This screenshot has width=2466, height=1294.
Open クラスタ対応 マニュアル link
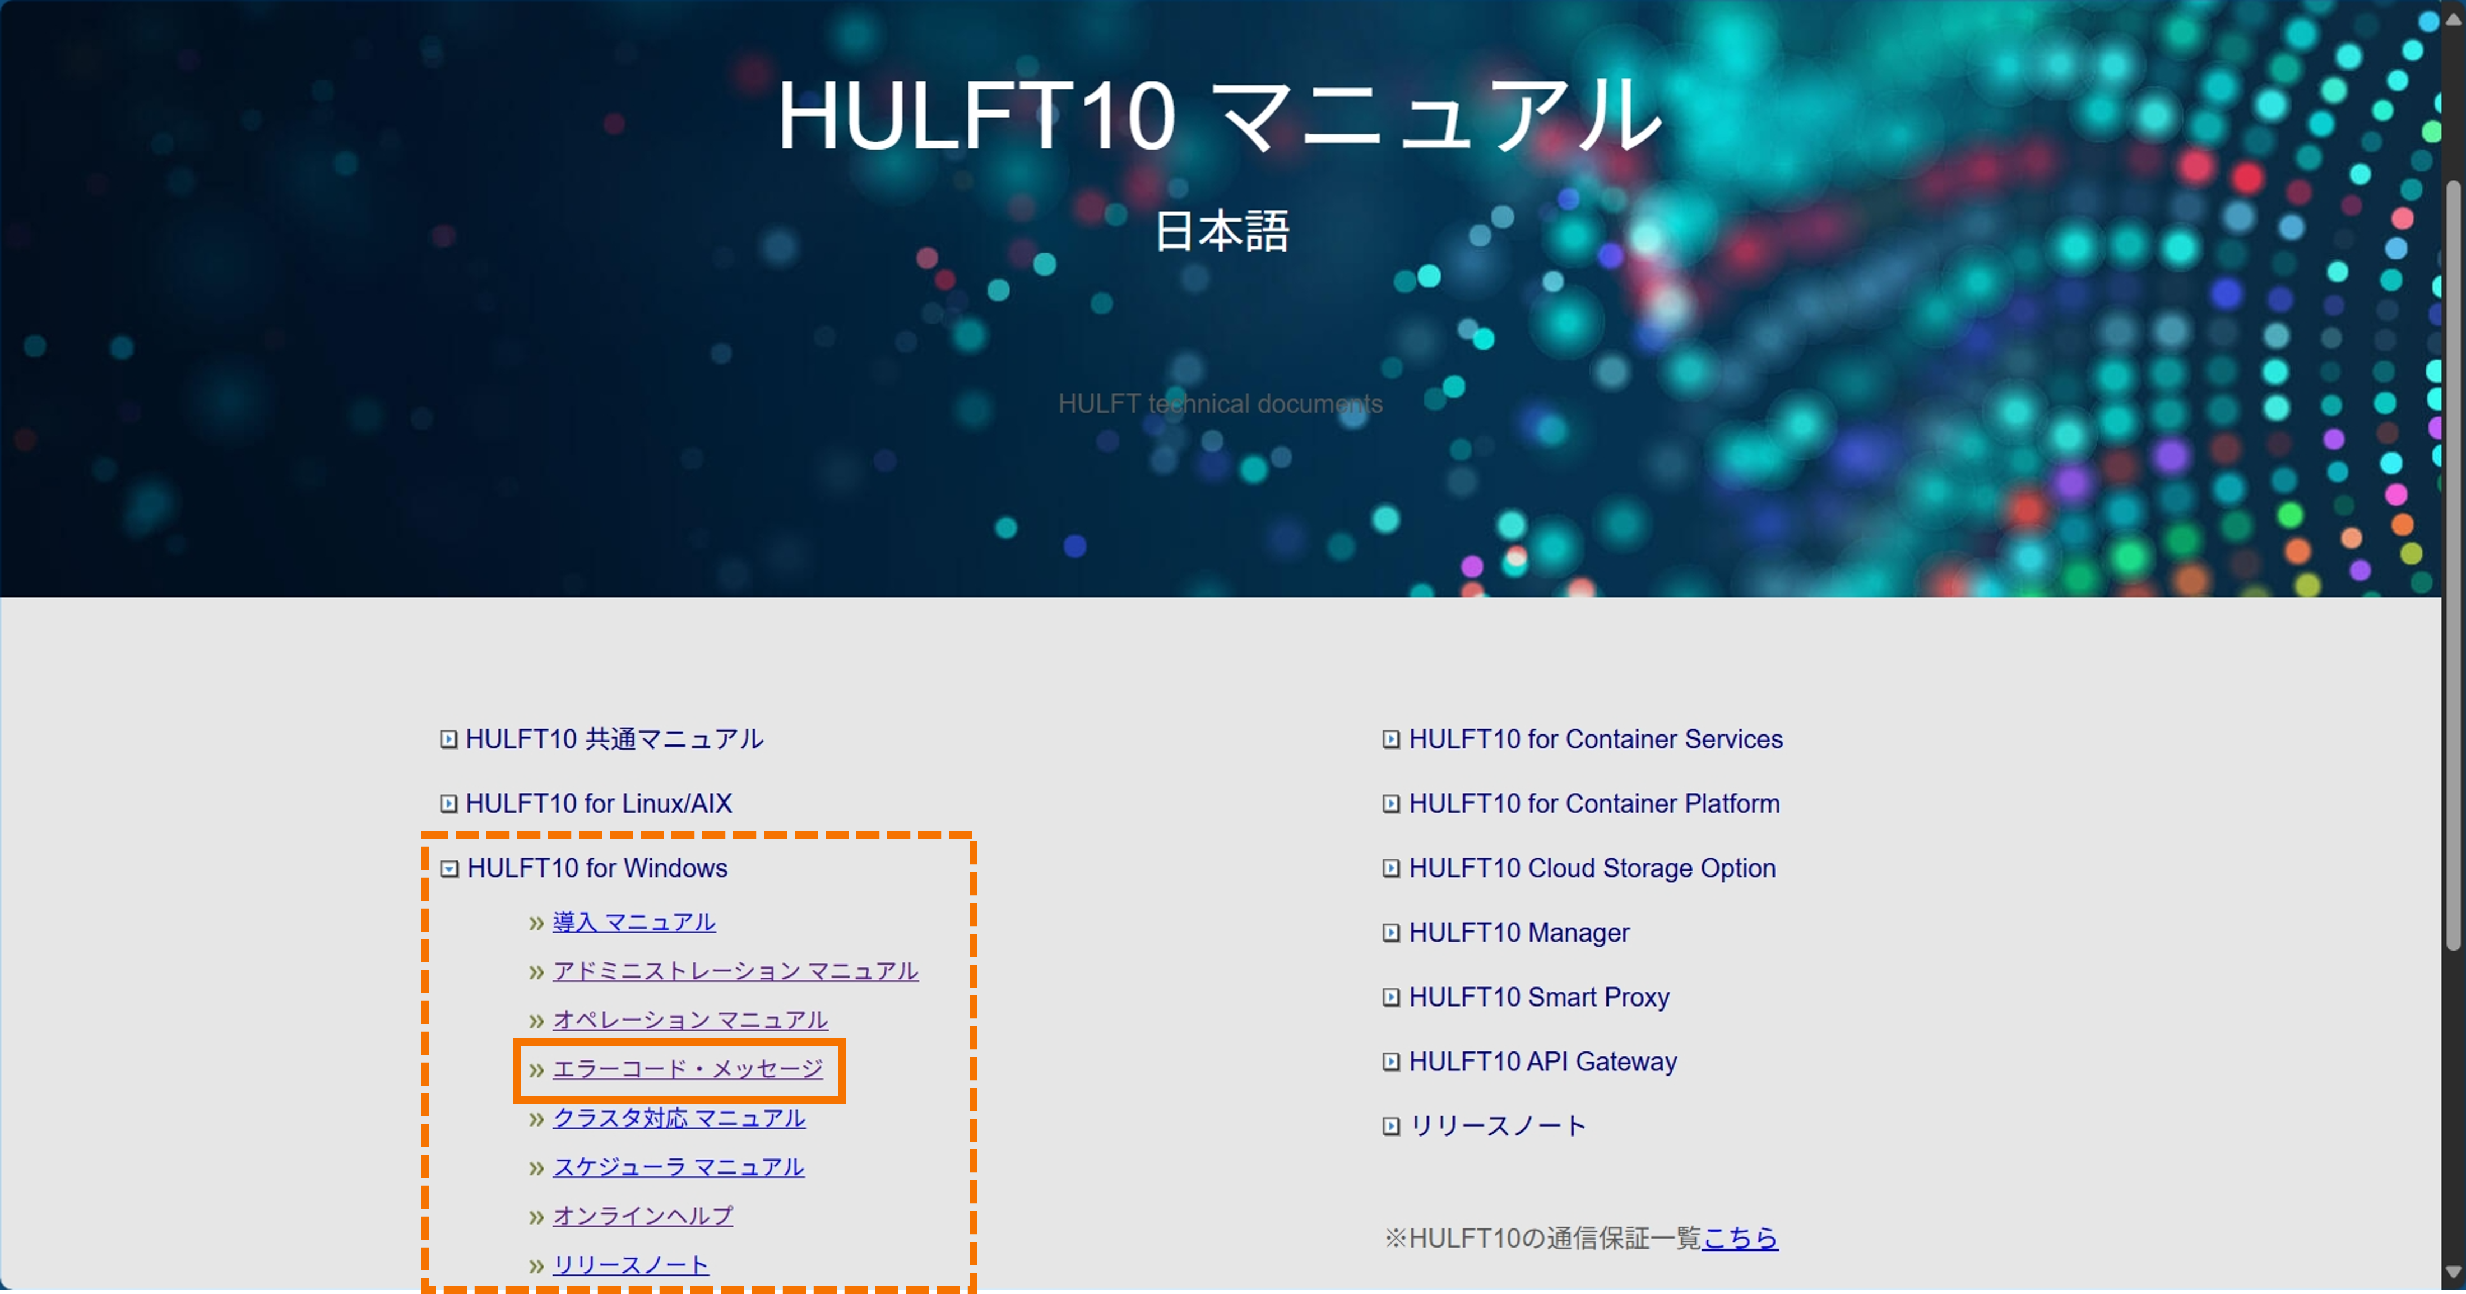(679, 1118)
